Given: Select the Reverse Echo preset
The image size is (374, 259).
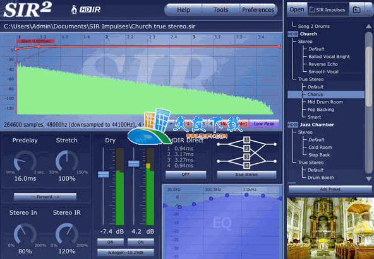Looking at the screenshot, I should click(323, 64).
